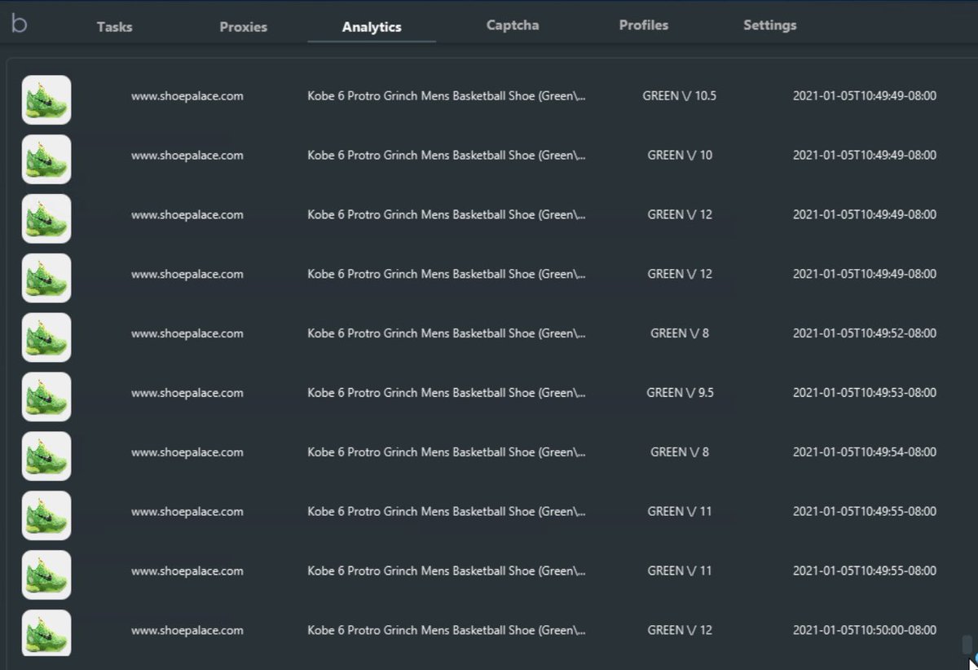This screenshot has height=670, width=978.
Task: Open the Tasks tab
Action: [x=114, y=27]
